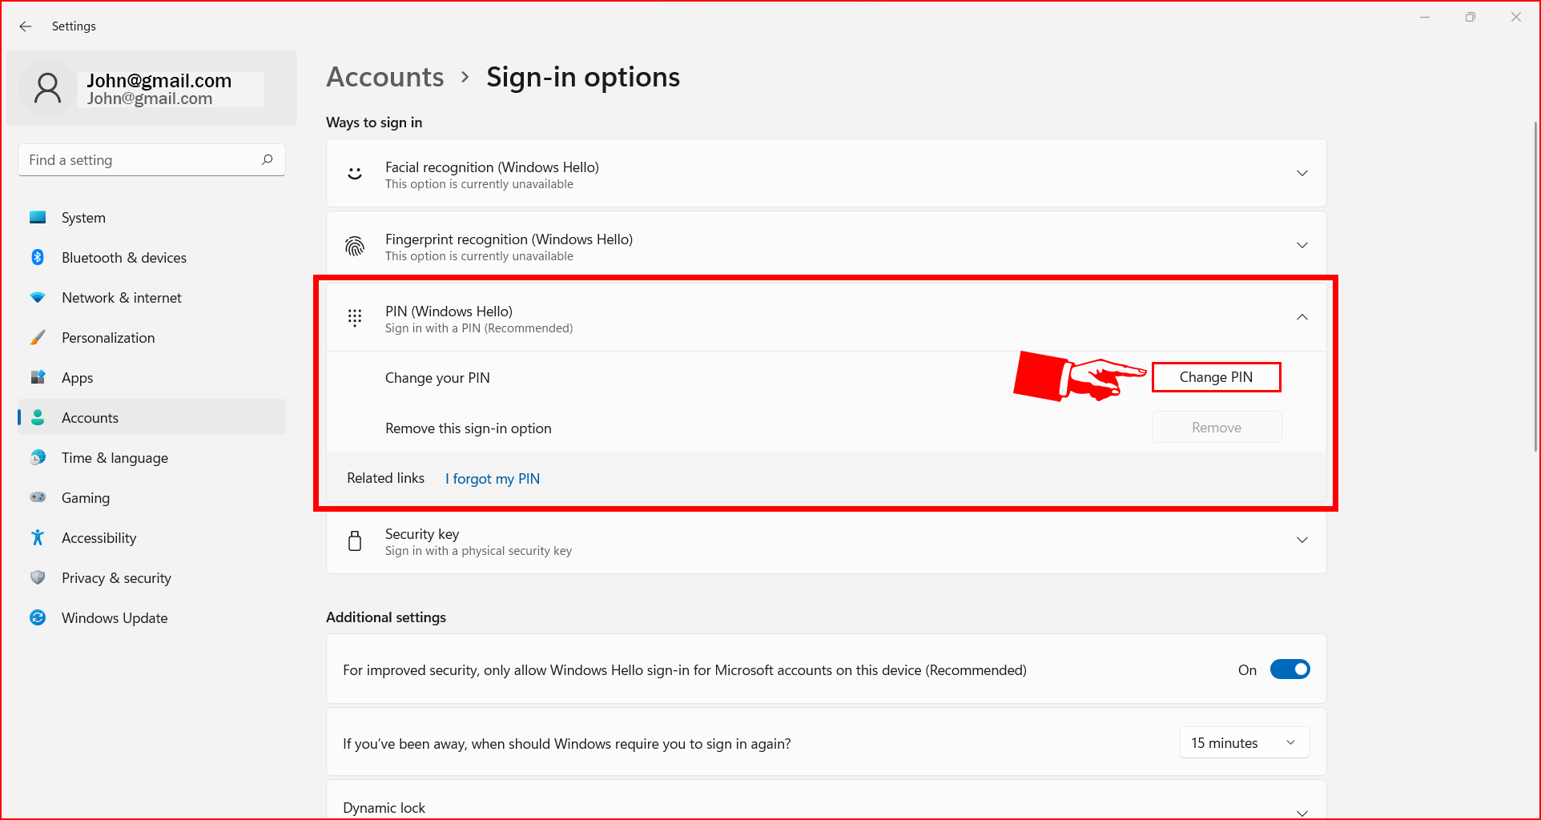Open Personalization settings
This screenshot has width=1541, height=820.
[x=38, y=337]
